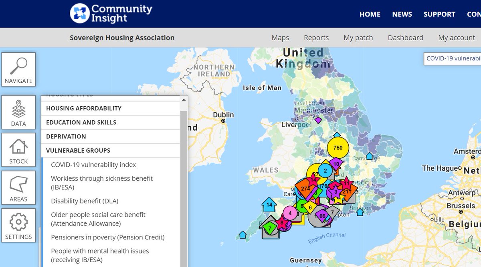Click the yellow 750 cluster marker
The image size is (481, 267).
point(338,148)
